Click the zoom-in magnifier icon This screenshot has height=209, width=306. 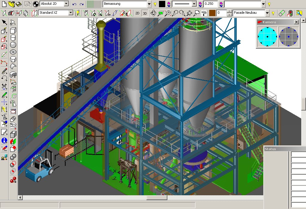pyautogui.click(x=168, y=13)
